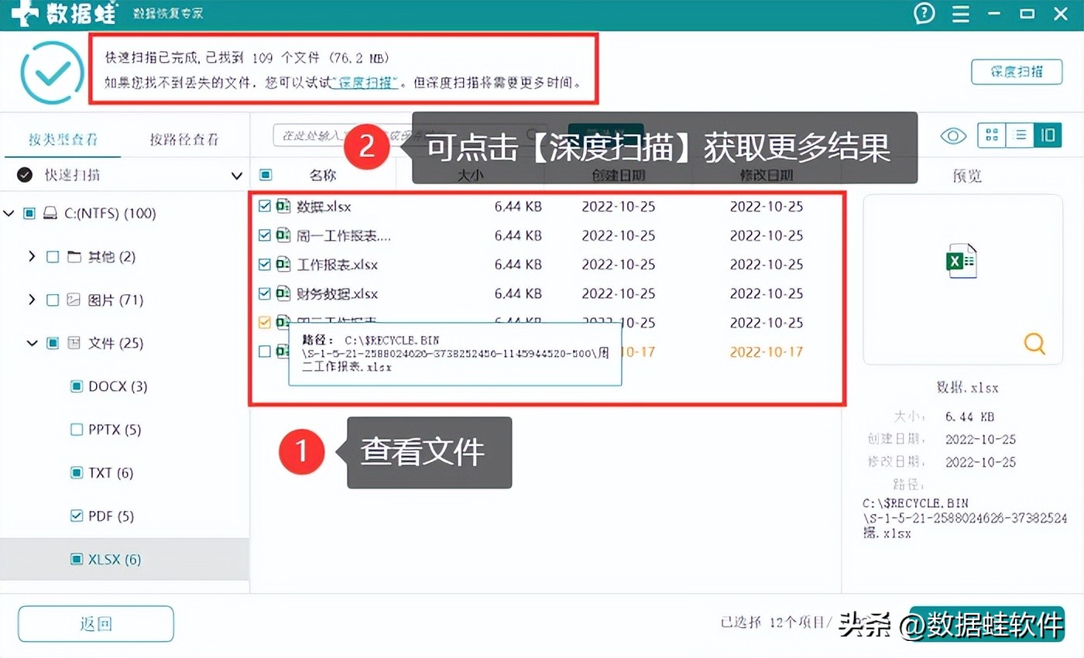
Task: Click the scan-complete checkmark circle icon
Action: (x=52, y=72)
